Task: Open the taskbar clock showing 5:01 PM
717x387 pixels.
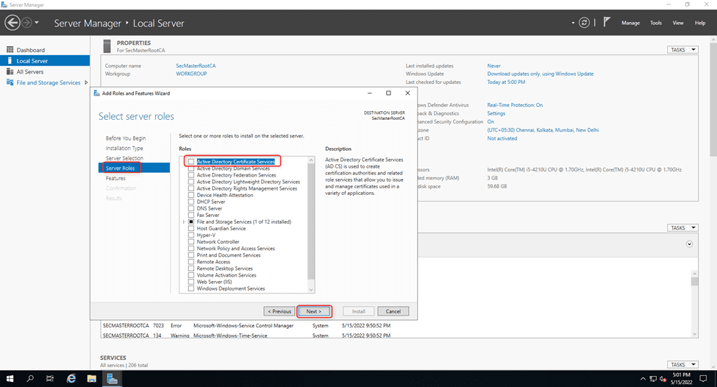Action: pyautogui.click(x=681, y=378)
